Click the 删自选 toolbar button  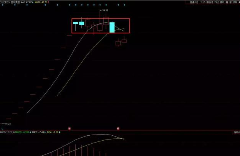pyautogui.click(x=210, y=2)
